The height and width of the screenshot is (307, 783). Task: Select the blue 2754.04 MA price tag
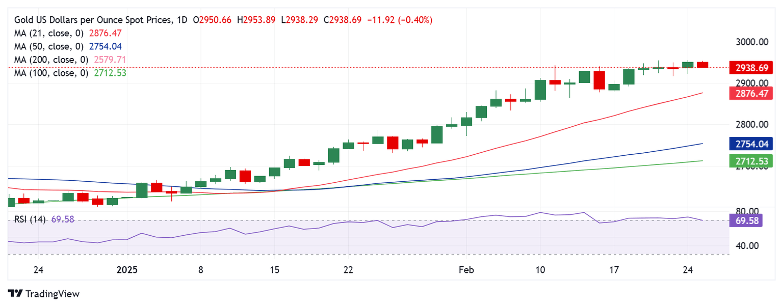point(751,144)
